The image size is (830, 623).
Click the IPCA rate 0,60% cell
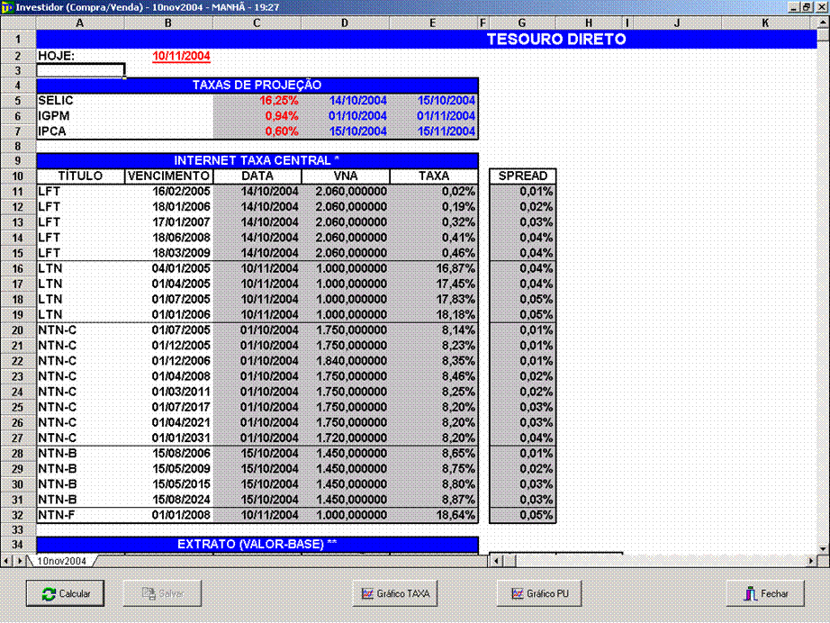[x=257, y=131]
